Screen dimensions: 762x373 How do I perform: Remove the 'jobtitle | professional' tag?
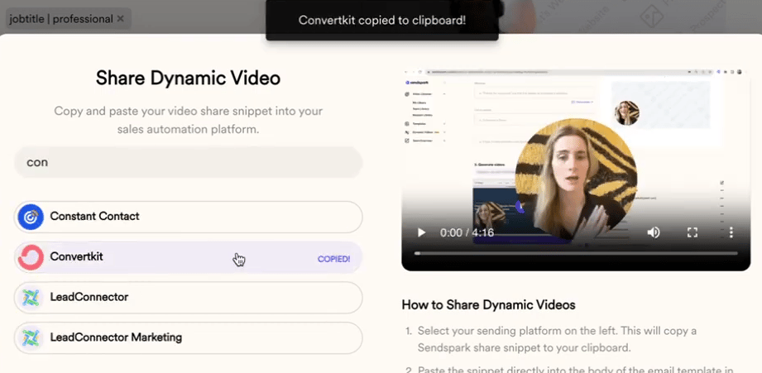121,19
